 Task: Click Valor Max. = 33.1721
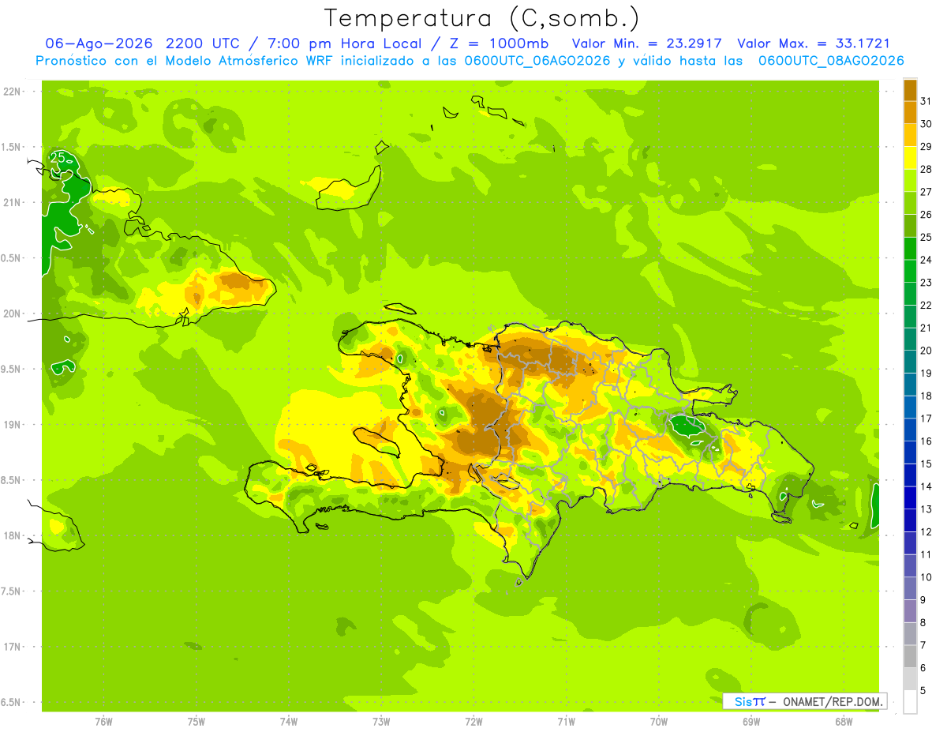point(814,43)
